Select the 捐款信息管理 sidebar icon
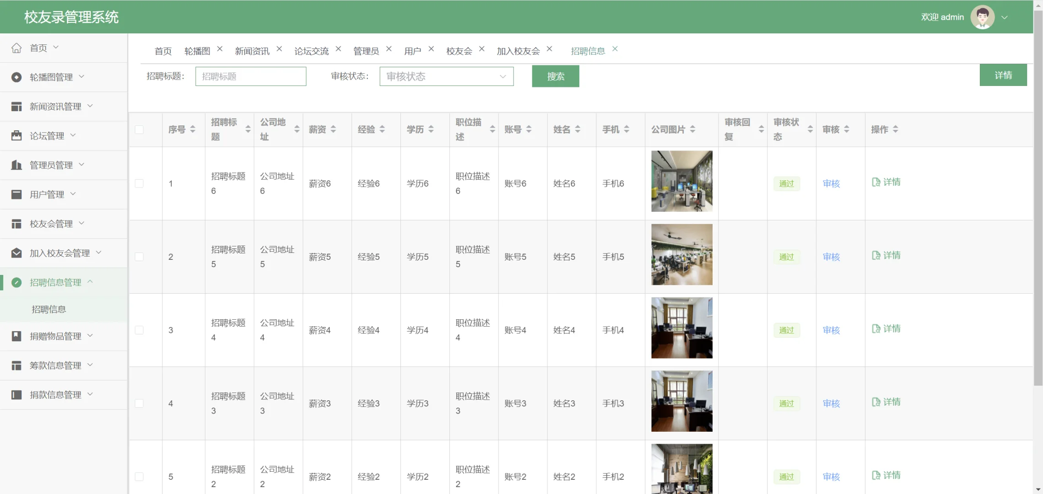Viewport: 1043px width, 494px height. 16,394
